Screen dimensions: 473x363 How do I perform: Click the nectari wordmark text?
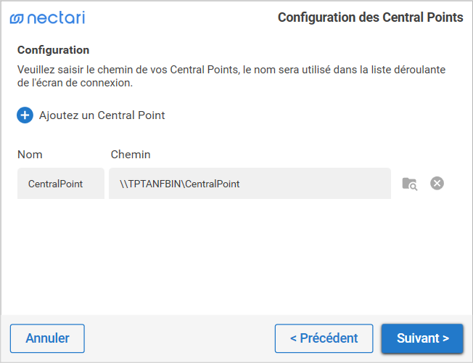(55, 18)
